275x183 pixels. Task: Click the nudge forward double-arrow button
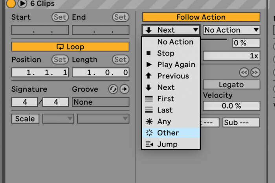(x=255, y=72)
